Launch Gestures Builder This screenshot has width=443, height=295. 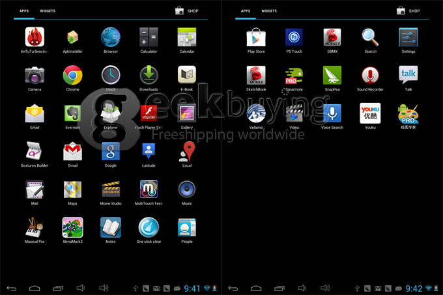(35, 151)
